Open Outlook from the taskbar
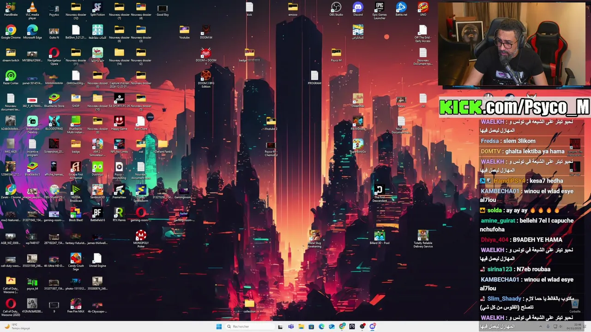The image size is (591, 332). click(x=332, y=326)
